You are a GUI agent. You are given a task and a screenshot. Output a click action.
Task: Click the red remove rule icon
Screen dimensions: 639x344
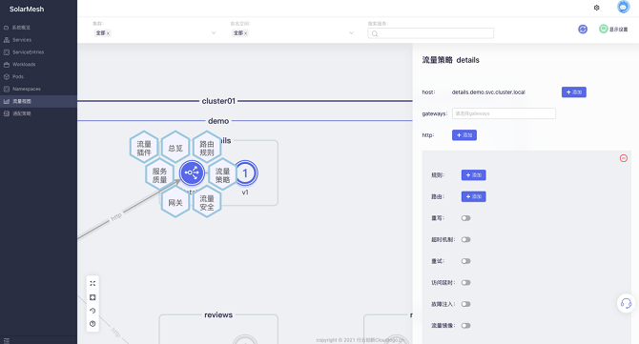coord(624,158)
